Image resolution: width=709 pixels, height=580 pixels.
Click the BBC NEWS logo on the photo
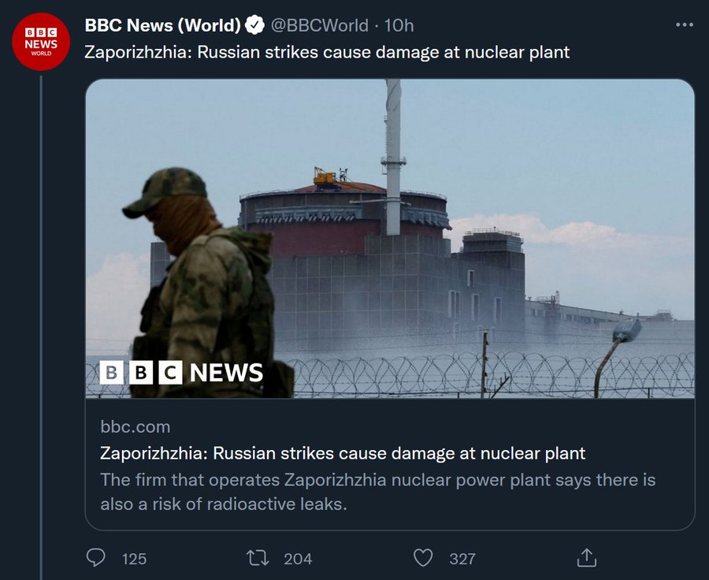tap(182, 372)
